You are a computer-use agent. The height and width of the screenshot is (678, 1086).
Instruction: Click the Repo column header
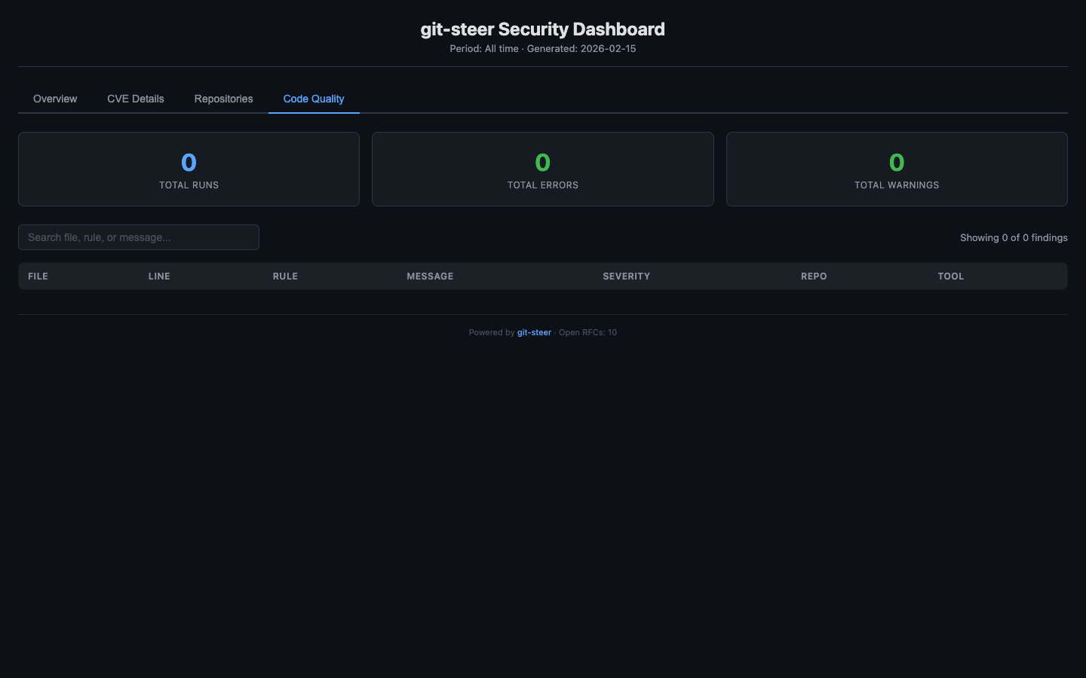814,276
